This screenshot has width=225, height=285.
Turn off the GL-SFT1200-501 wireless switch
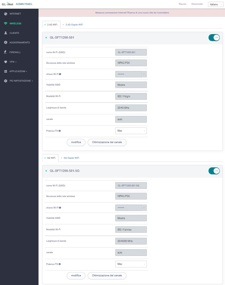pyautogui.click(x=214, y=38)
